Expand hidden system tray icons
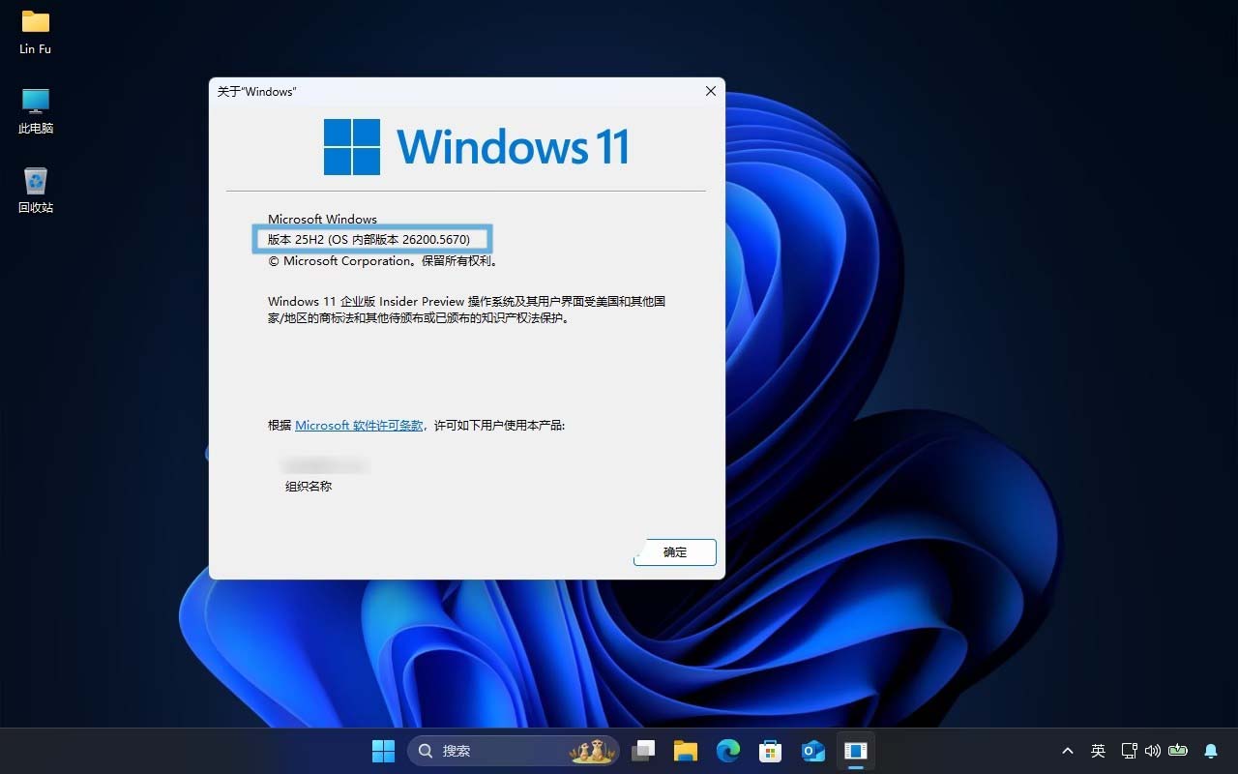This screenshot has height=774, width=1238. pos(1067,750)
